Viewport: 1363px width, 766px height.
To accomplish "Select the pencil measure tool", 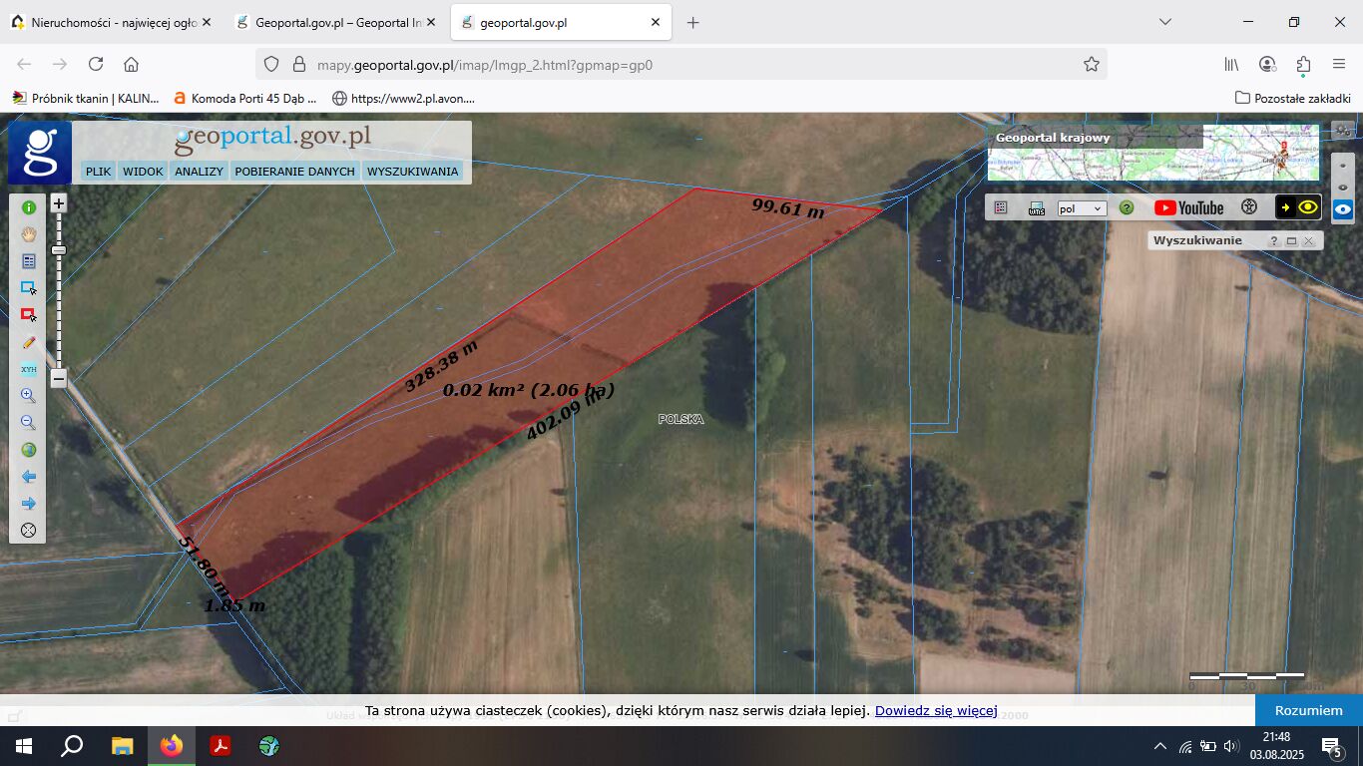I will [x=29, y=342].
